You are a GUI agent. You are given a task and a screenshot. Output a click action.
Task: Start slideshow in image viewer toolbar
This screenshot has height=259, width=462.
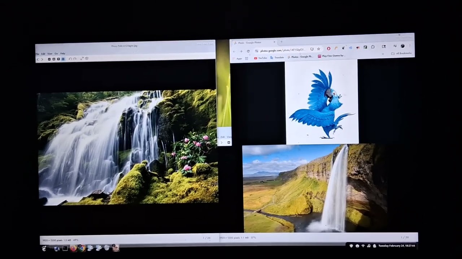click(x=87, y=58)
